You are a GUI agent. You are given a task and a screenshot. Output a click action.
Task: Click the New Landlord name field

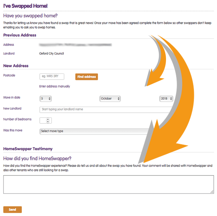[x=106, y=110]
